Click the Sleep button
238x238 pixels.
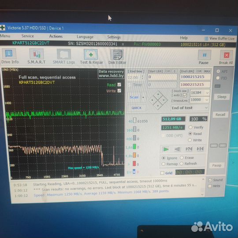221,97
